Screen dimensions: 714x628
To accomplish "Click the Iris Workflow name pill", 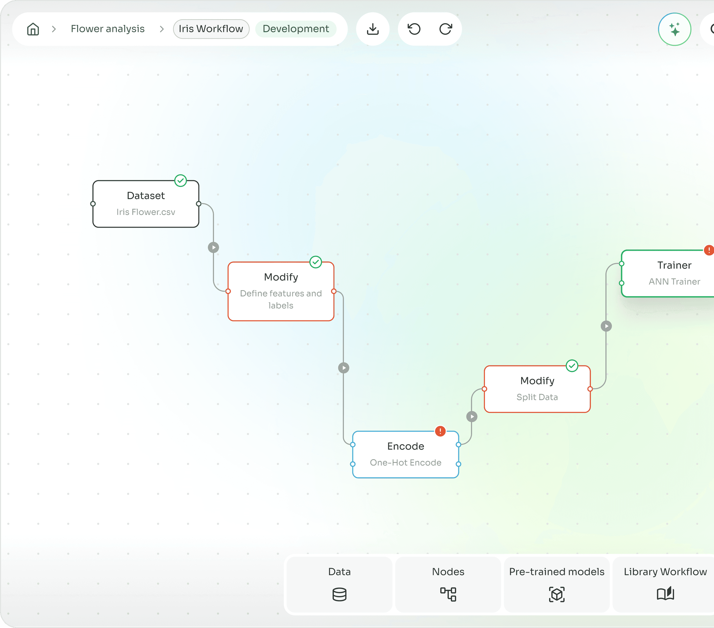I will [x=211, y=29].
